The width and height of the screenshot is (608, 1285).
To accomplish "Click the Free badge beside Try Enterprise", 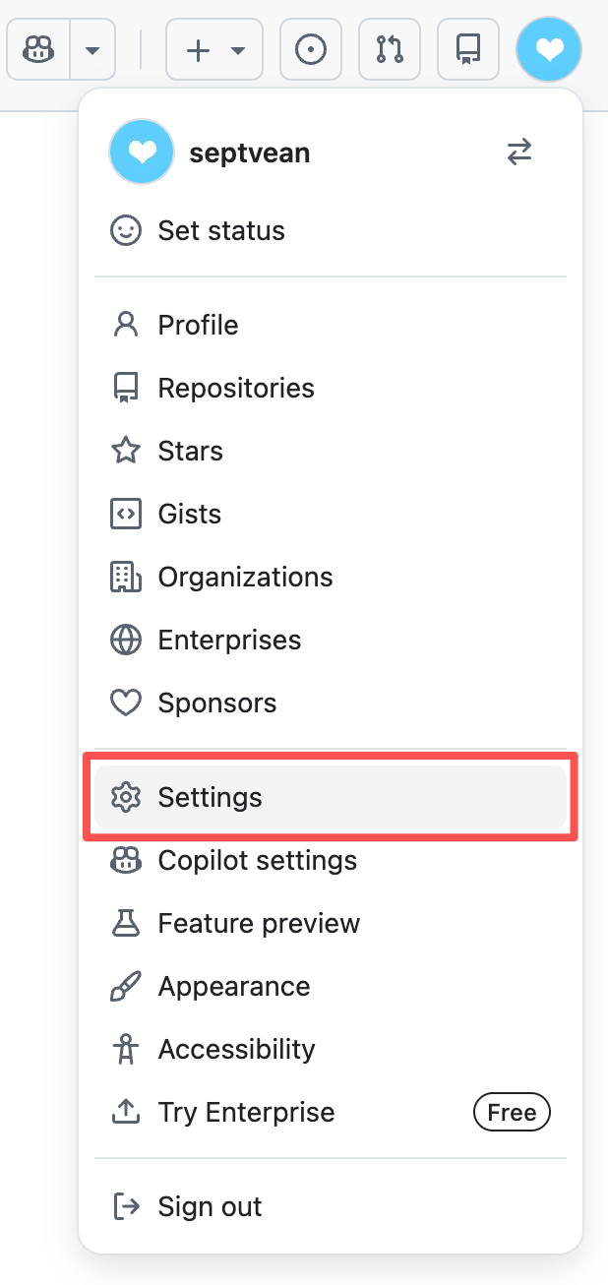I will point(512,1113).
